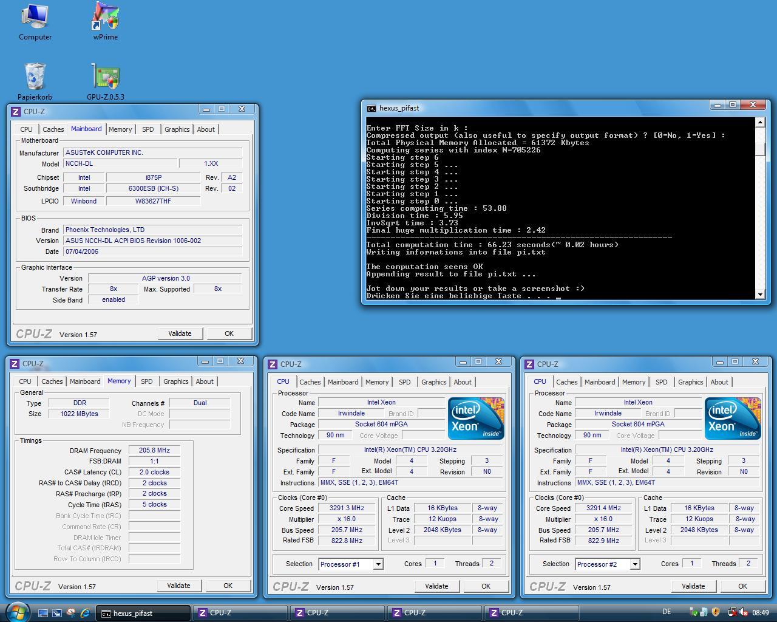Viewport: 777px width, 622px height.
Task: Click the Windows Start orb
Action: coord(17,612)
